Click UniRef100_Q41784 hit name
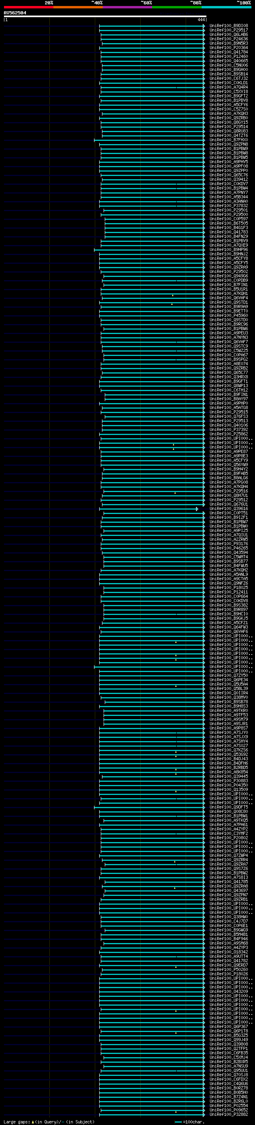This screenshot has width=255, height=1125. pyautogui.click(x=228, y=52)
